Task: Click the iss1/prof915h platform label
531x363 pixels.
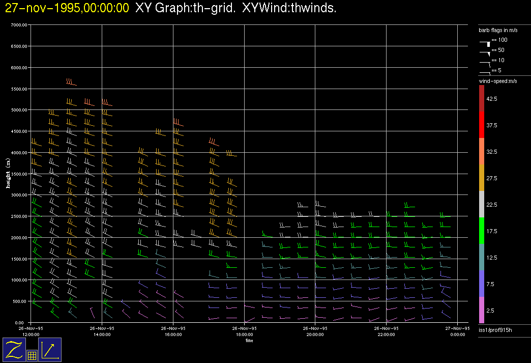Action: tap(496, 330)
